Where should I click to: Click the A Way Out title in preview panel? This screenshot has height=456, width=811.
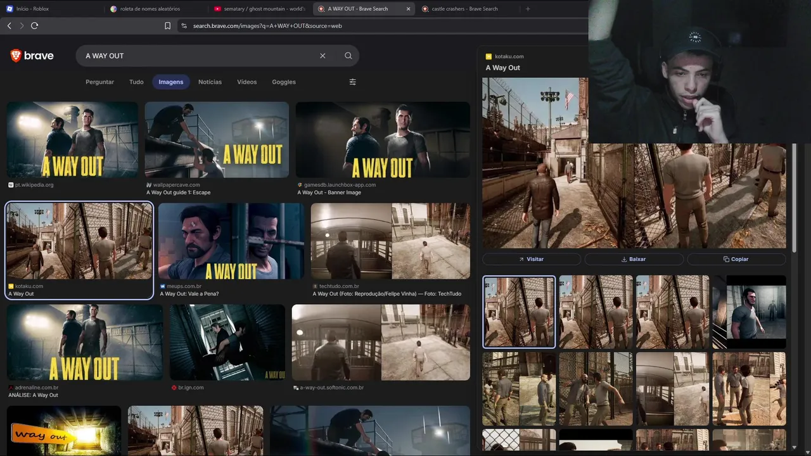pyautogui.click(x=503, y=68)
